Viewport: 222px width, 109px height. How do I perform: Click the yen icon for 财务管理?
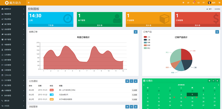2,96
